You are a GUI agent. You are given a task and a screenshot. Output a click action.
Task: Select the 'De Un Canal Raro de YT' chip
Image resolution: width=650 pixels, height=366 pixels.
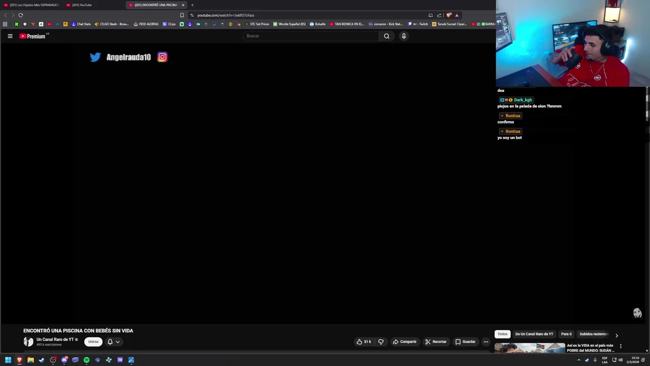[534, 334]
